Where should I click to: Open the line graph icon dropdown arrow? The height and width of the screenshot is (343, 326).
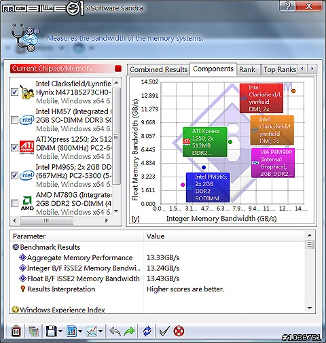click(101, 331)
